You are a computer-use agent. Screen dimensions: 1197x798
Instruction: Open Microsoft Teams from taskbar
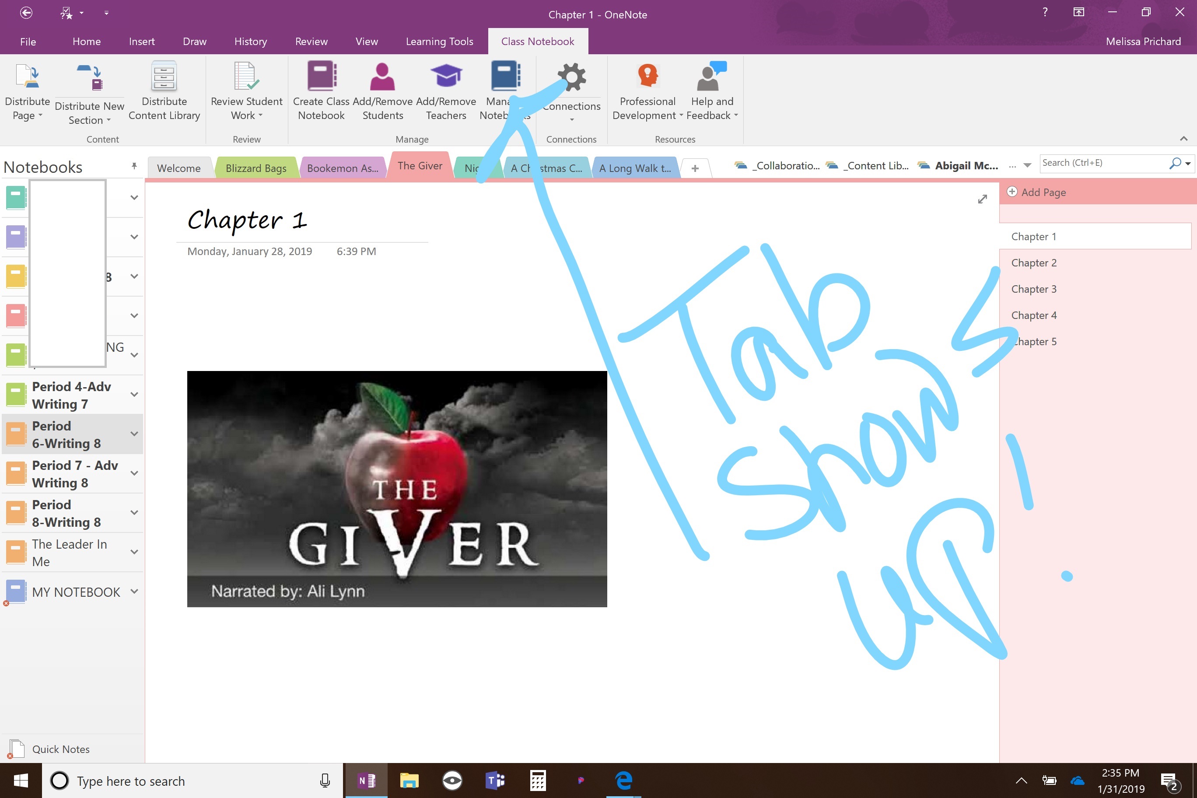[495, 780]
